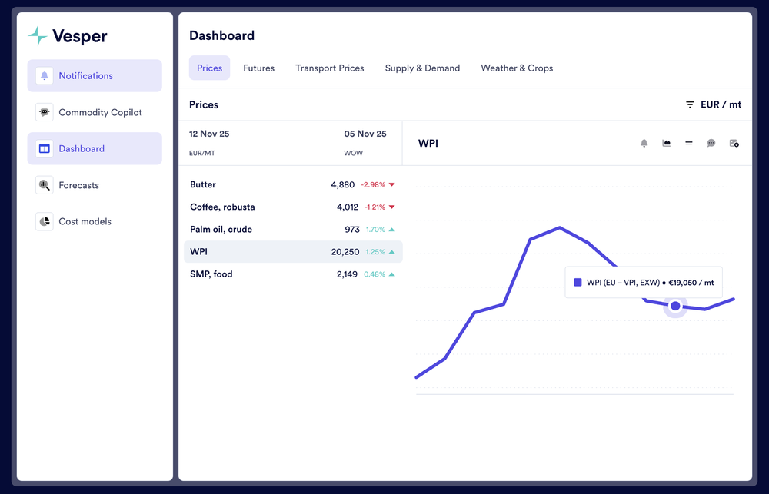The width and height of the screenshot is (769, 494).
Task: Select Palm oil, crude row
Action: 293,230
